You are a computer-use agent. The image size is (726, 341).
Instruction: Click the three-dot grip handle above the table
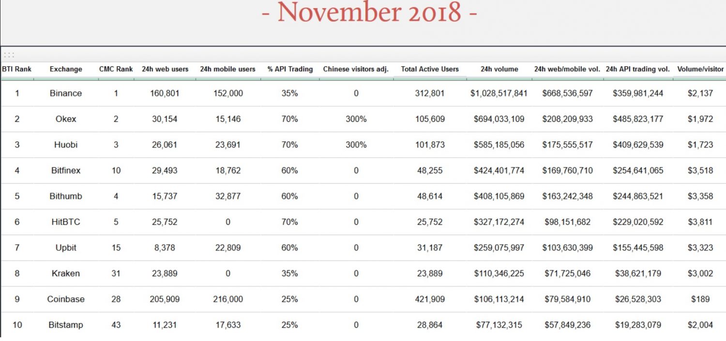[x=8, y=55]
